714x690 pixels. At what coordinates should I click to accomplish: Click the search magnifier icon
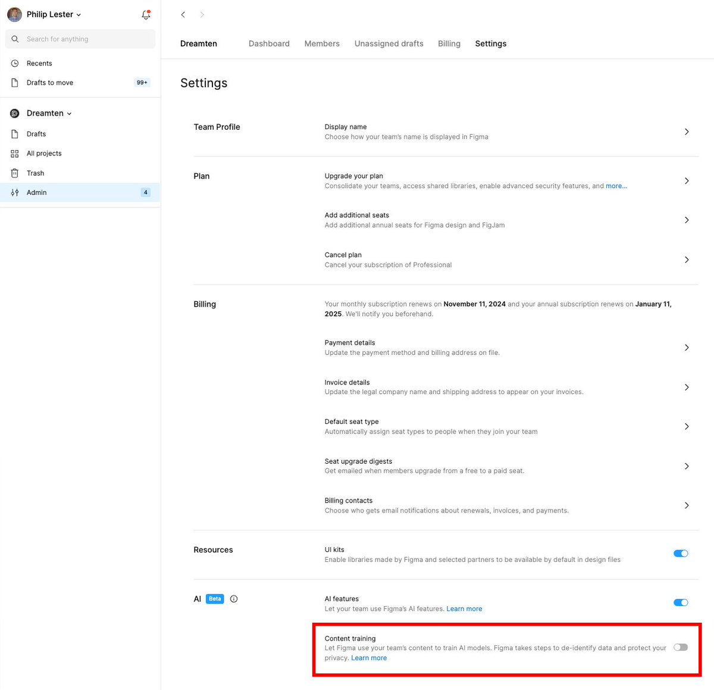(15, 39)
